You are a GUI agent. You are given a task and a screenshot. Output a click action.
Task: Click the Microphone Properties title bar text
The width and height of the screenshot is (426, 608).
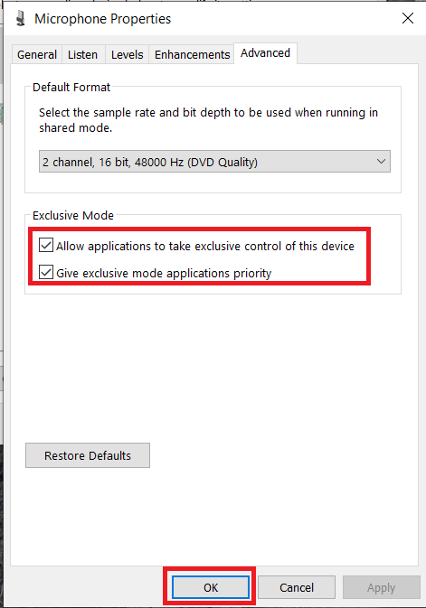tap(102, 19)
